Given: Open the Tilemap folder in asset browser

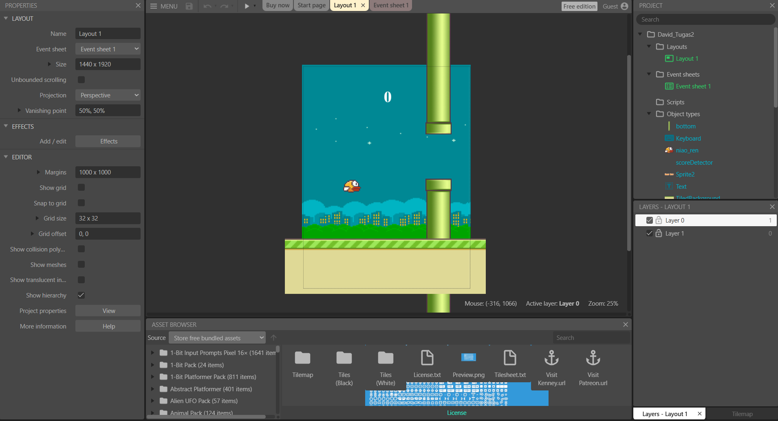Looking at the screenshot, I should (x=302, y=358).
